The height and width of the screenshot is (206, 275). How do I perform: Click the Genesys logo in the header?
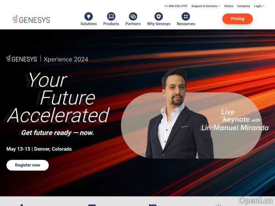pyautogui.click(x=32, y=19)
